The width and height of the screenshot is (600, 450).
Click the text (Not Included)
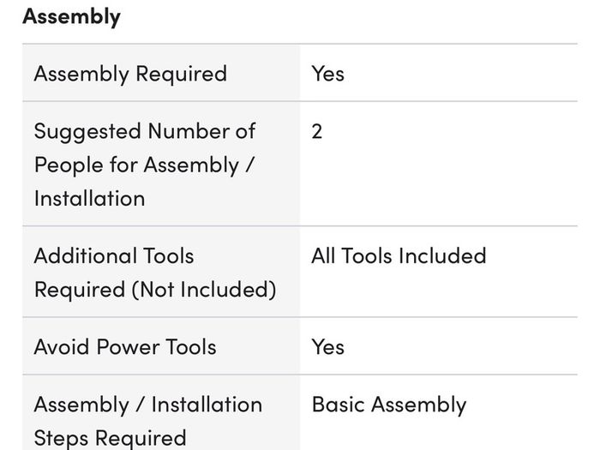coord(204,290)
